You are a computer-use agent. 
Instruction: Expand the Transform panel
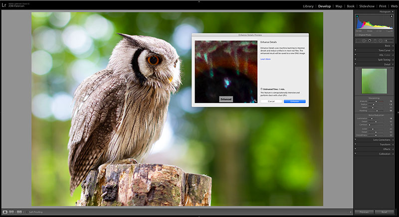[393, 145]
